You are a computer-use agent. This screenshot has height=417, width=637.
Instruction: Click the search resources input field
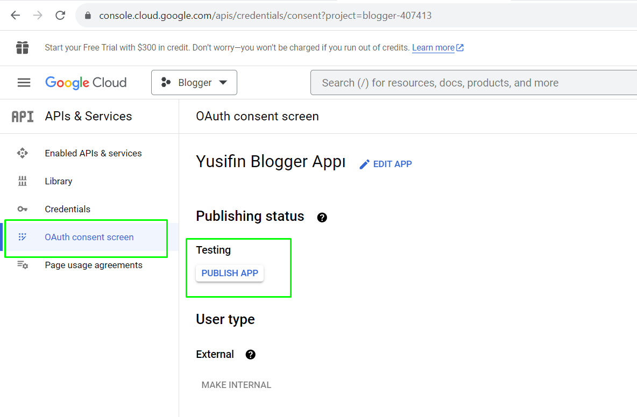click(x=473, y=83)
